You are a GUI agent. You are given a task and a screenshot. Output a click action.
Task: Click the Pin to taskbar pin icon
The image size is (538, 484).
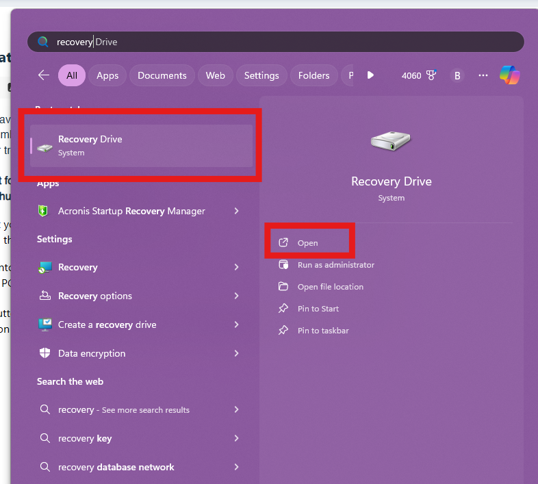283,330
